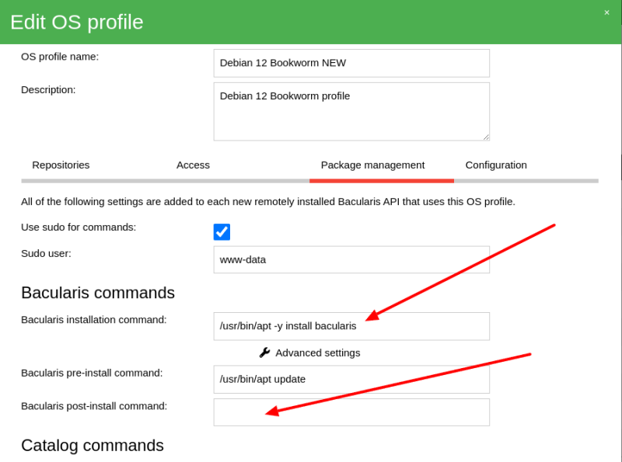622x462 pixels.
Task: Click the Bacularis installation command label
Action: 94,319
